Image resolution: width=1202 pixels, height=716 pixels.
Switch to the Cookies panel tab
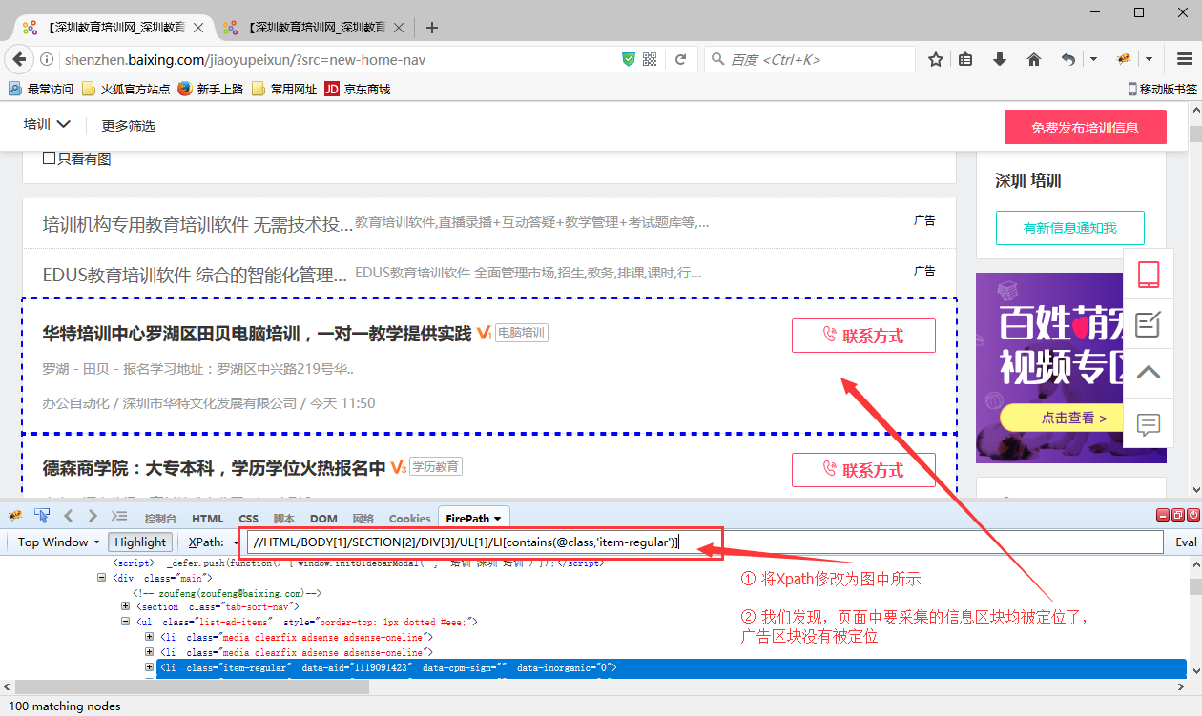[x=410, y=519]
